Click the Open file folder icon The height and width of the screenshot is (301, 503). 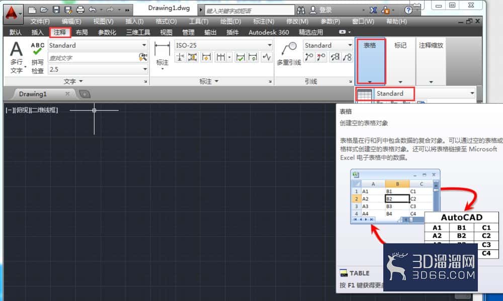[x=44, y=10]
